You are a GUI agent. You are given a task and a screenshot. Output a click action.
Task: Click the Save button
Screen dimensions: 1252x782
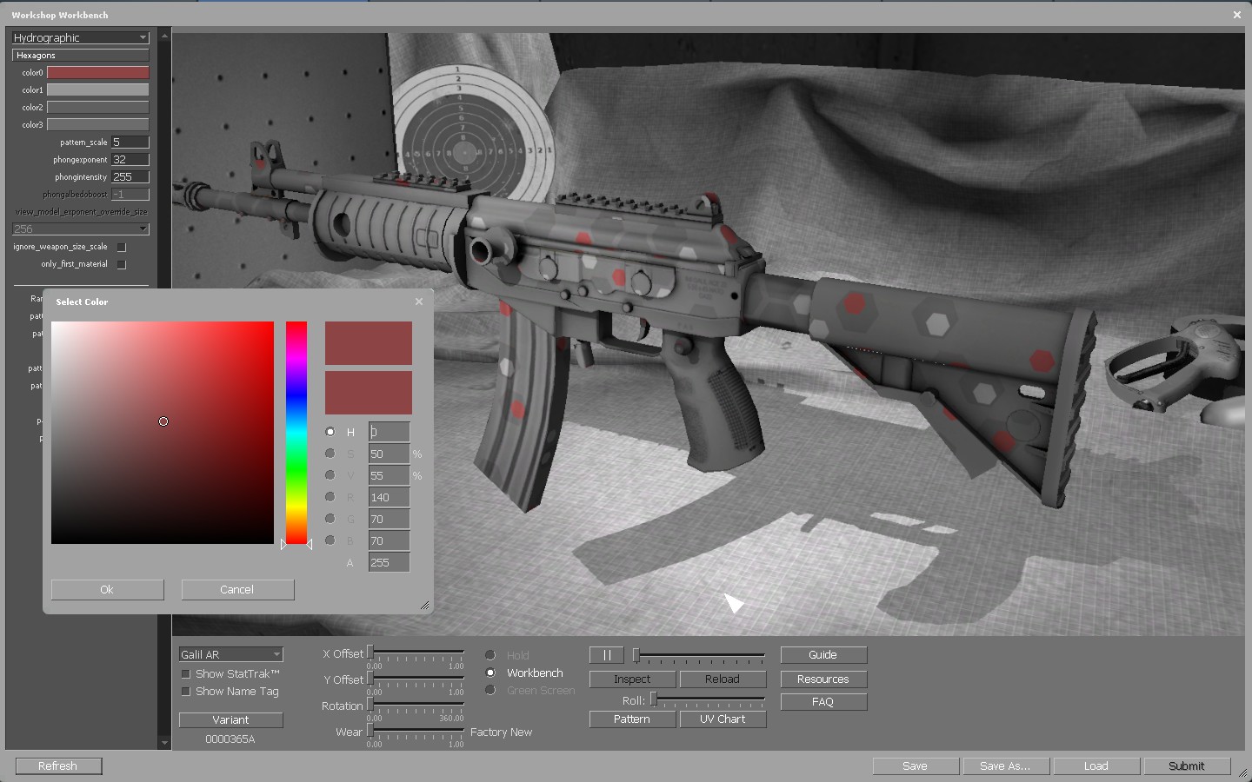click(916, 765)
